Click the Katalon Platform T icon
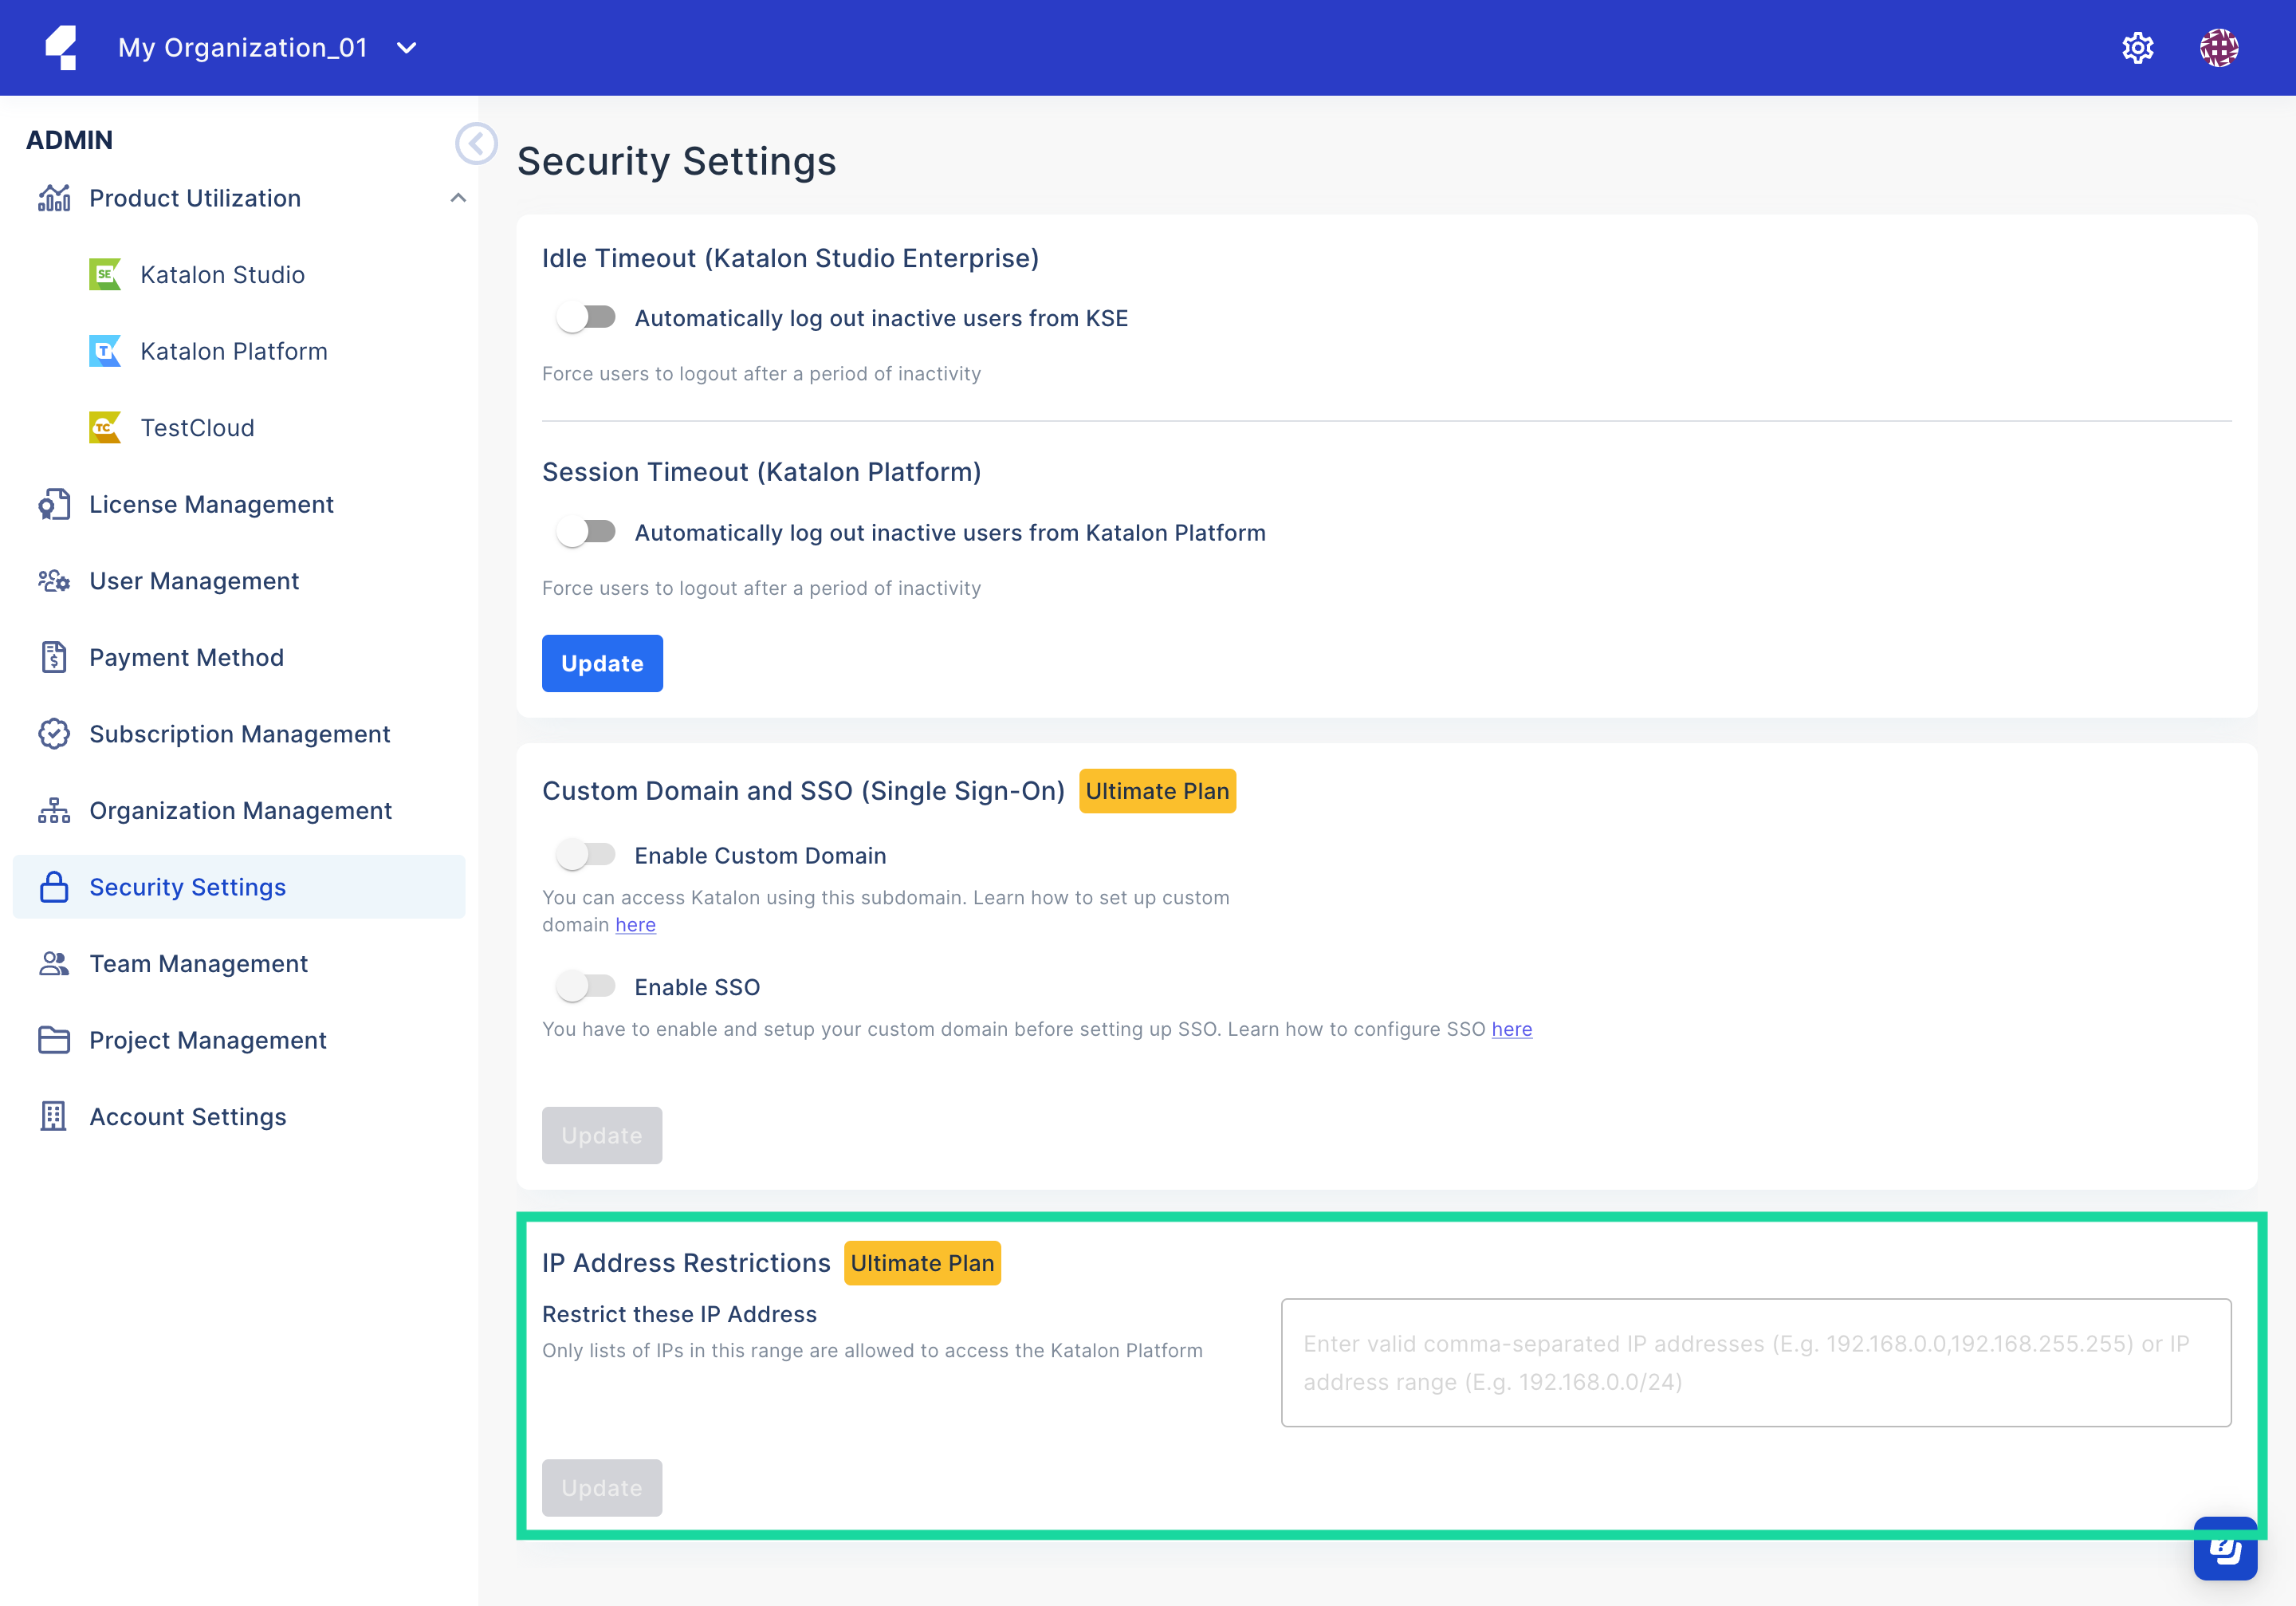 104,351
